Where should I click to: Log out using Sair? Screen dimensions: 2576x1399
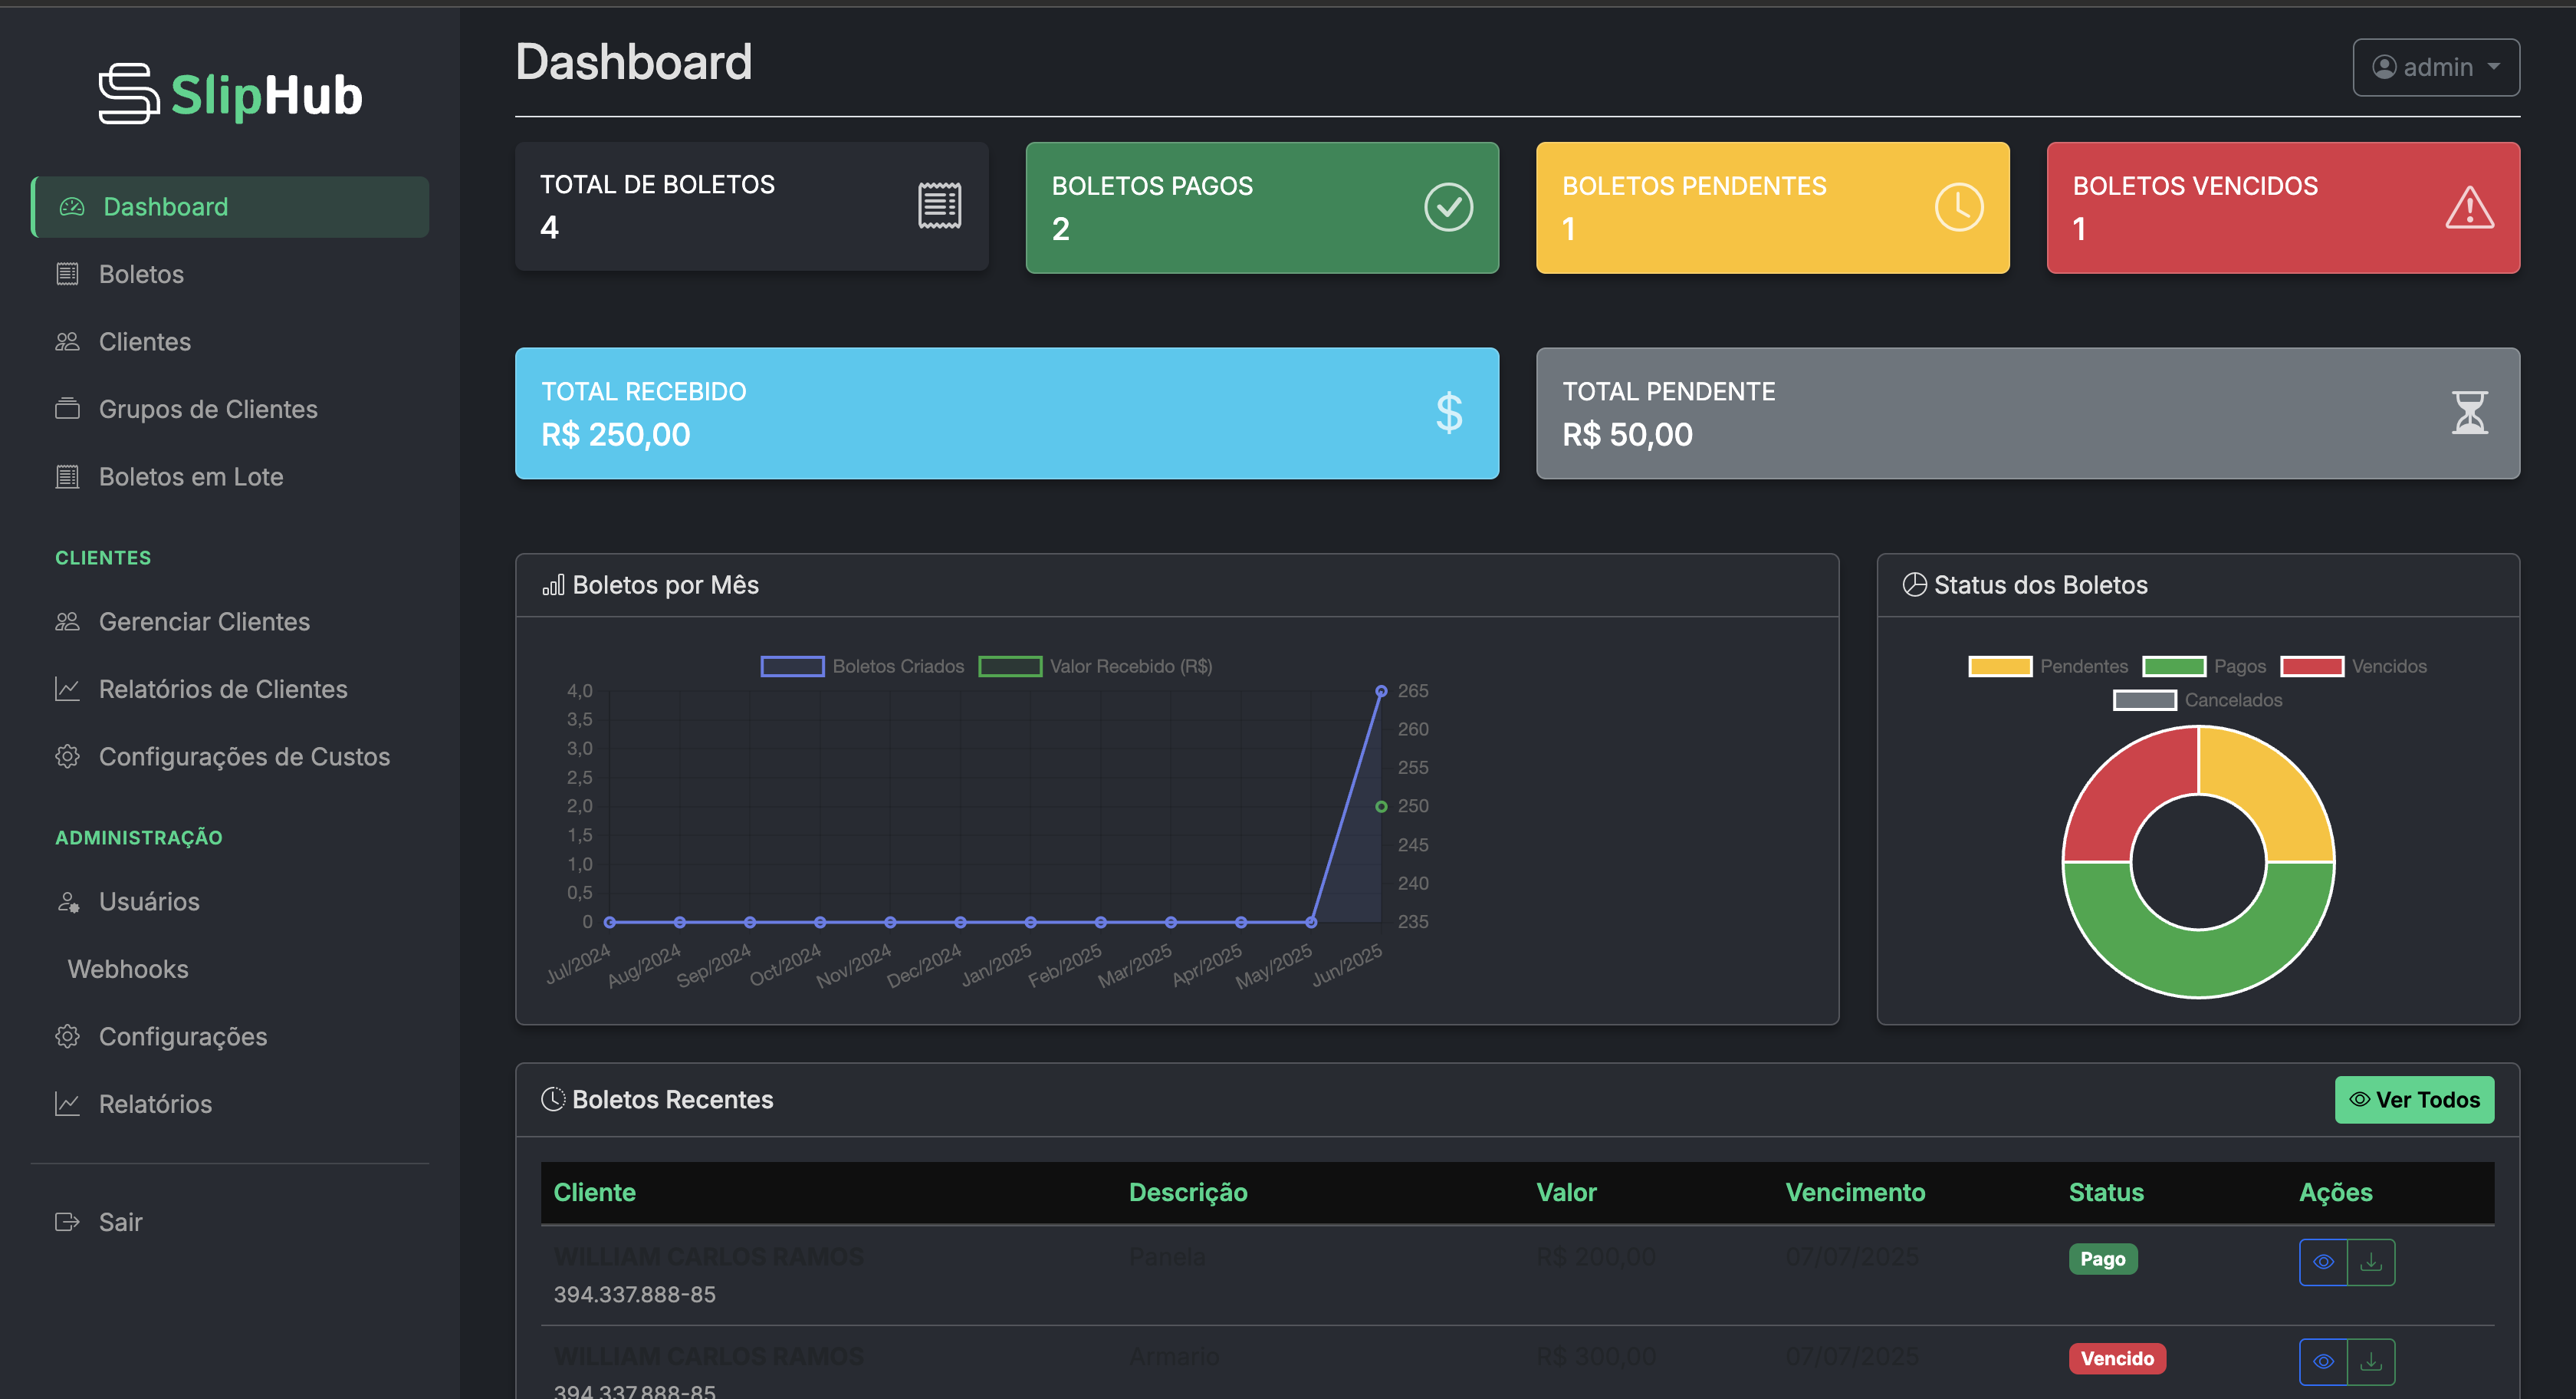[x=120, y=1221]
